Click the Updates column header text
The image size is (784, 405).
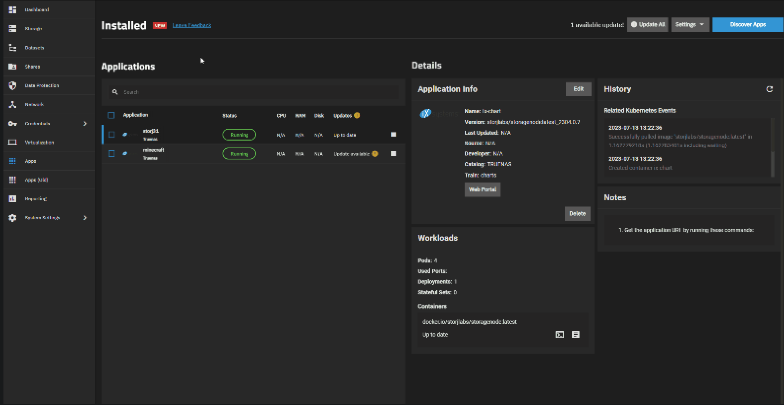coord(342,115)
